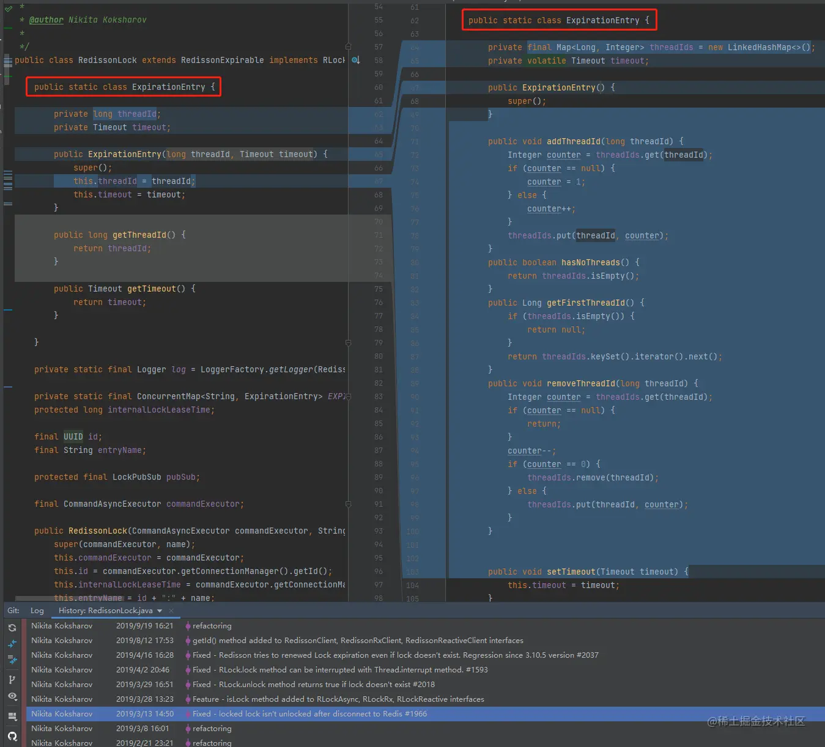Click RedissonLock constructor name in left editor
This screenshot has height=747, width=825.
pos(98,531)
